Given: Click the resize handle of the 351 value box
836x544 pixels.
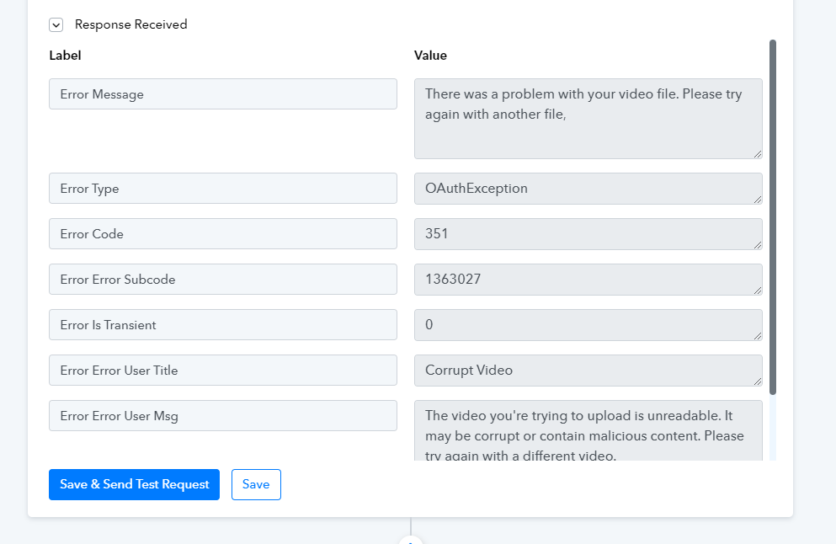Looking at the screenshot, I should [x=758, y=245].
